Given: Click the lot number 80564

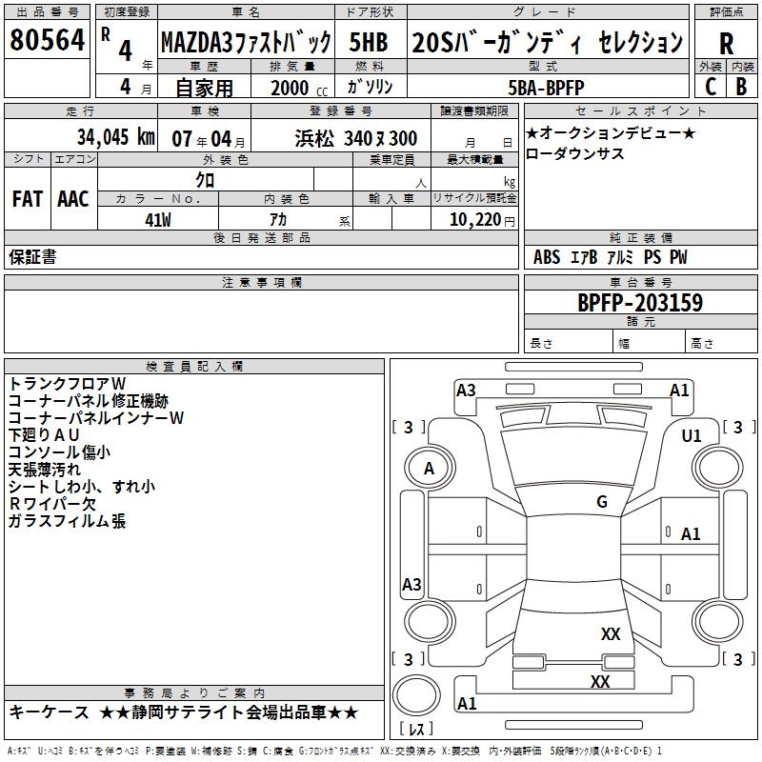Looking at the screenshot, I should [47, 40].
